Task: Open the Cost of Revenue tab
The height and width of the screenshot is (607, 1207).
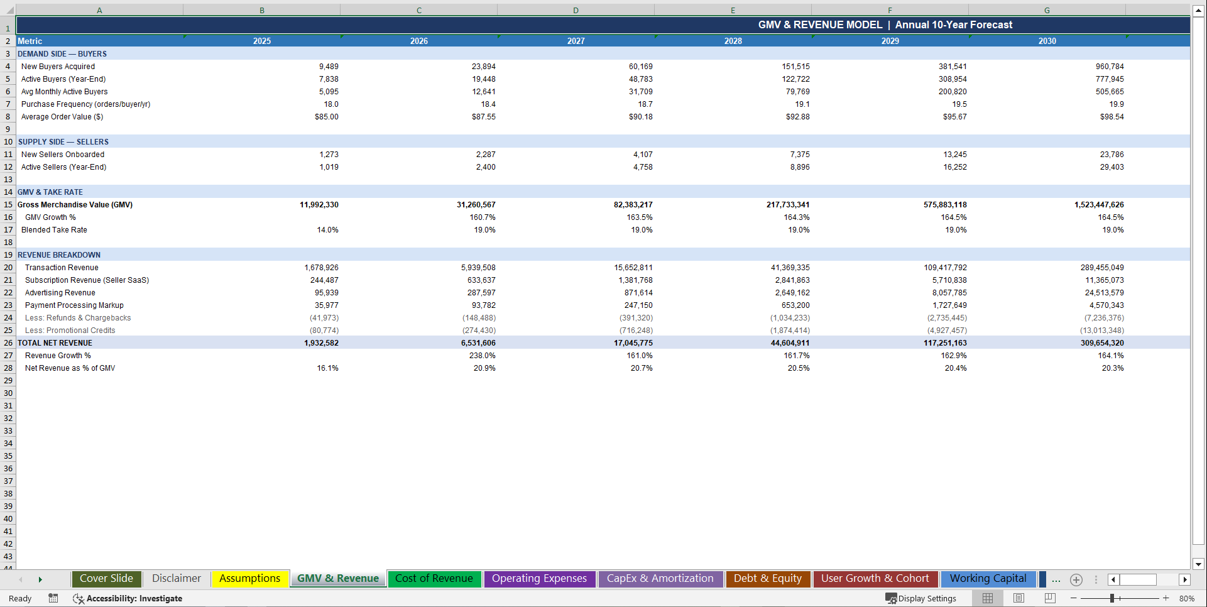Action: (434, 578)
